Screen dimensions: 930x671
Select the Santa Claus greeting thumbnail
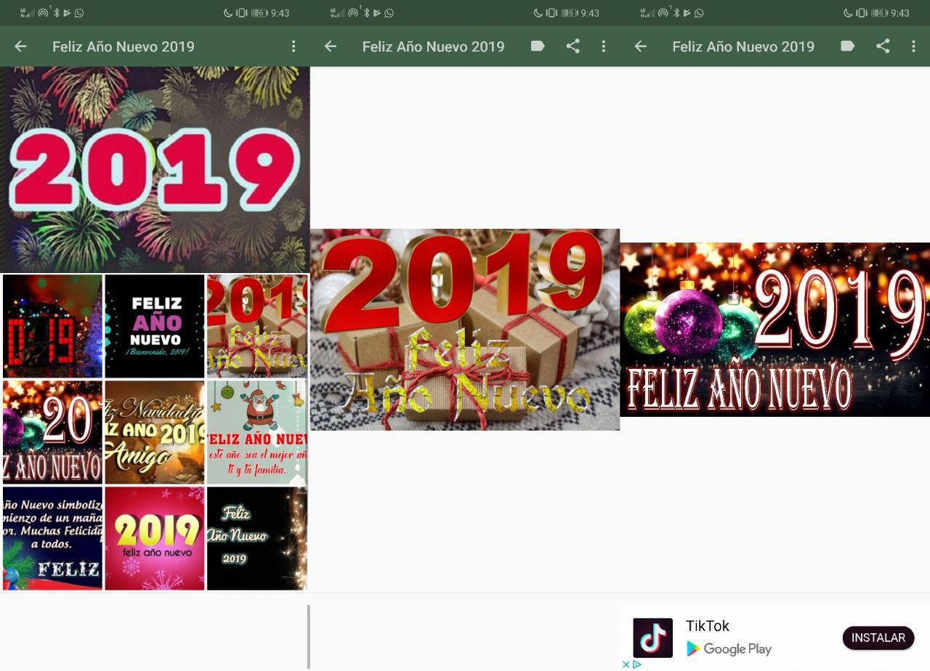(x=257, y=432)
